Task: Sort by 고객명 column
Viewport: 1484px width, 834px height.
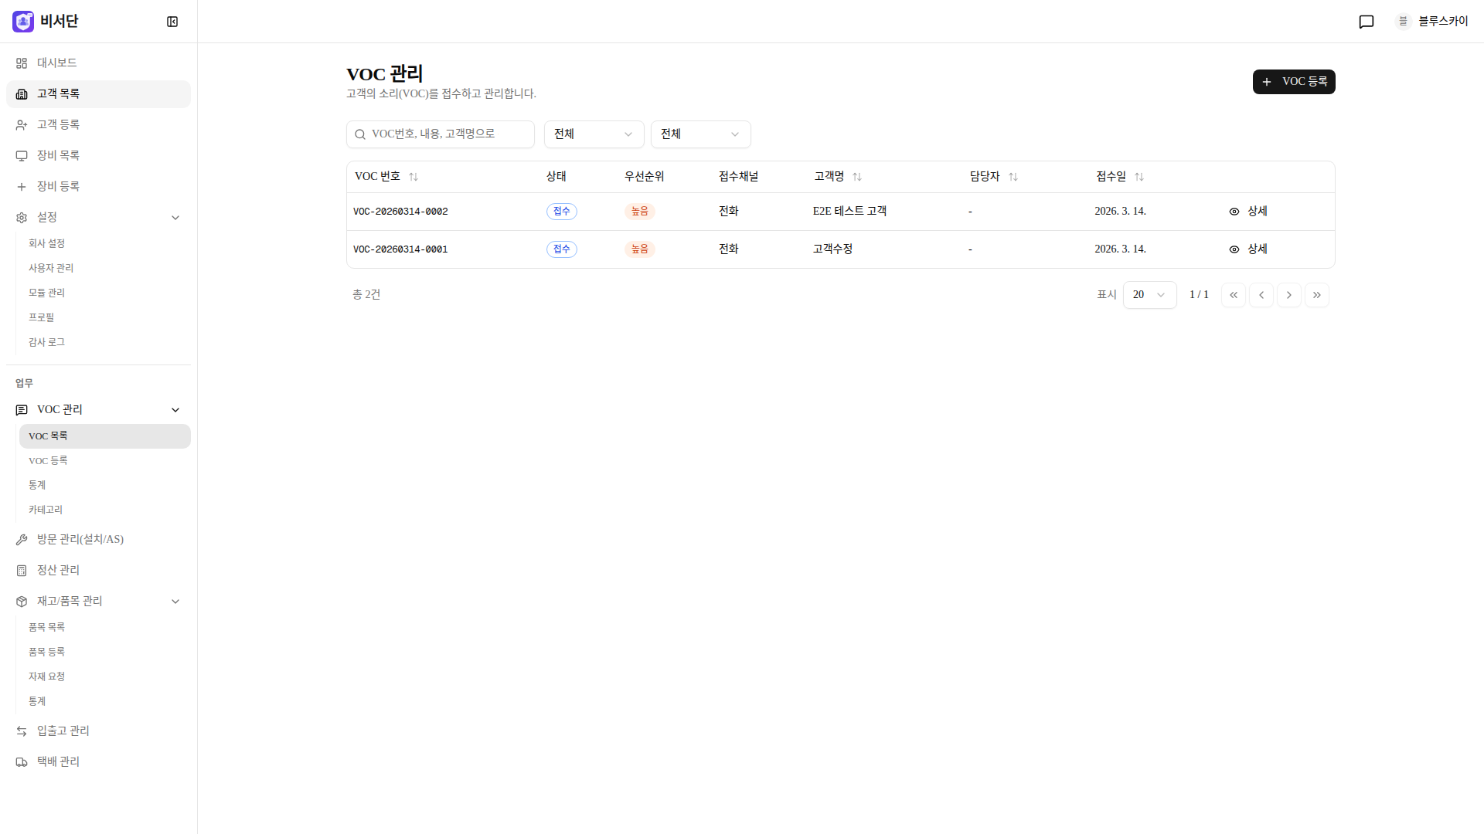Action: [x=838, y=177]
